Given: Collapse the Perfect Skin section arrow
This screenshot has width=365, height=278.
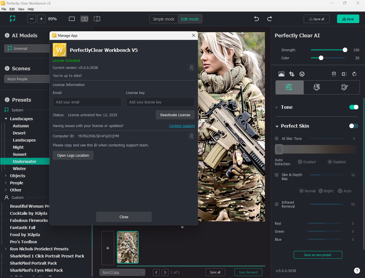Looking at the screenshot, I should pyautogui.click(x=277, y=126).
